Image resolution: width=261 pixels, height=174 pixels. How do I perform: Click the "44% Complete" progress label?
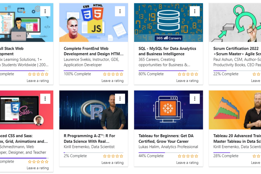pos(151,156)
